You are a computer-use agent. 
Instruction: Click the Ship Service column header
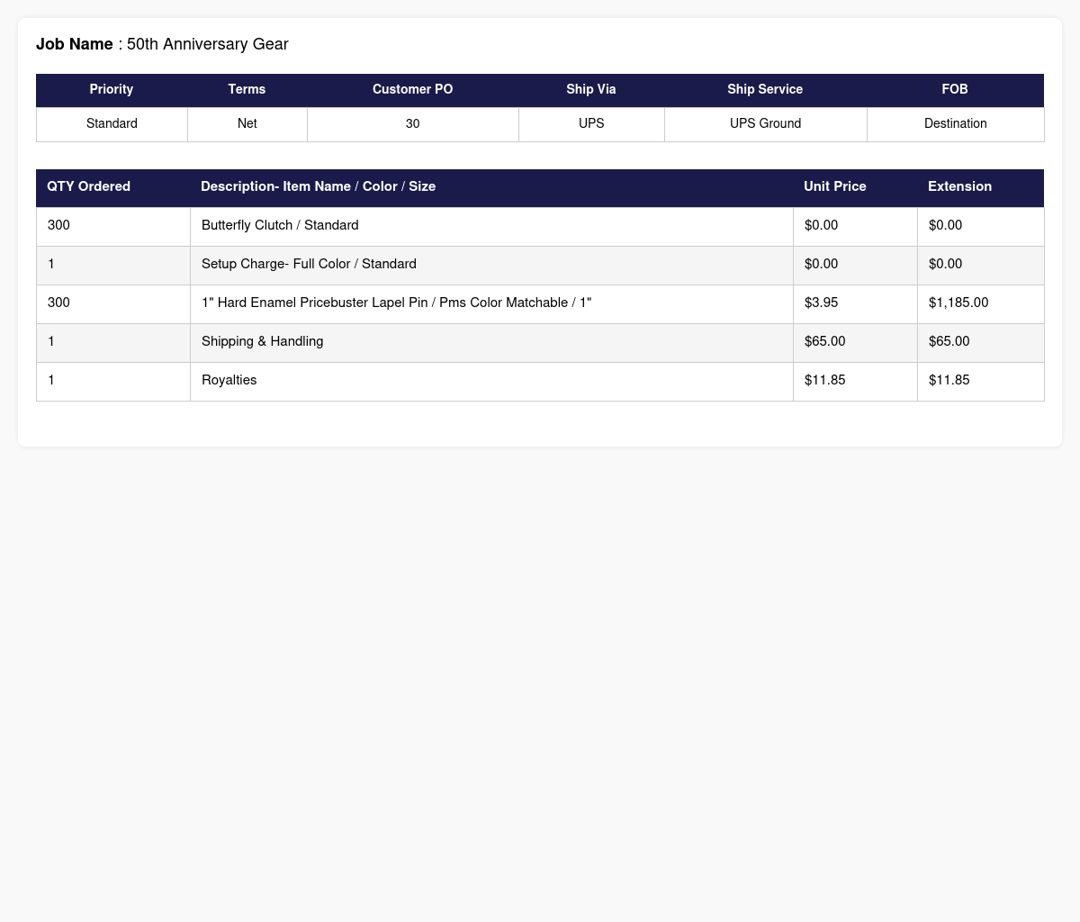click(x=765, y=90)
